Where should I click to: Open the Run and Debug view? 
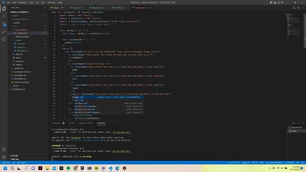(x=4, y=32)
